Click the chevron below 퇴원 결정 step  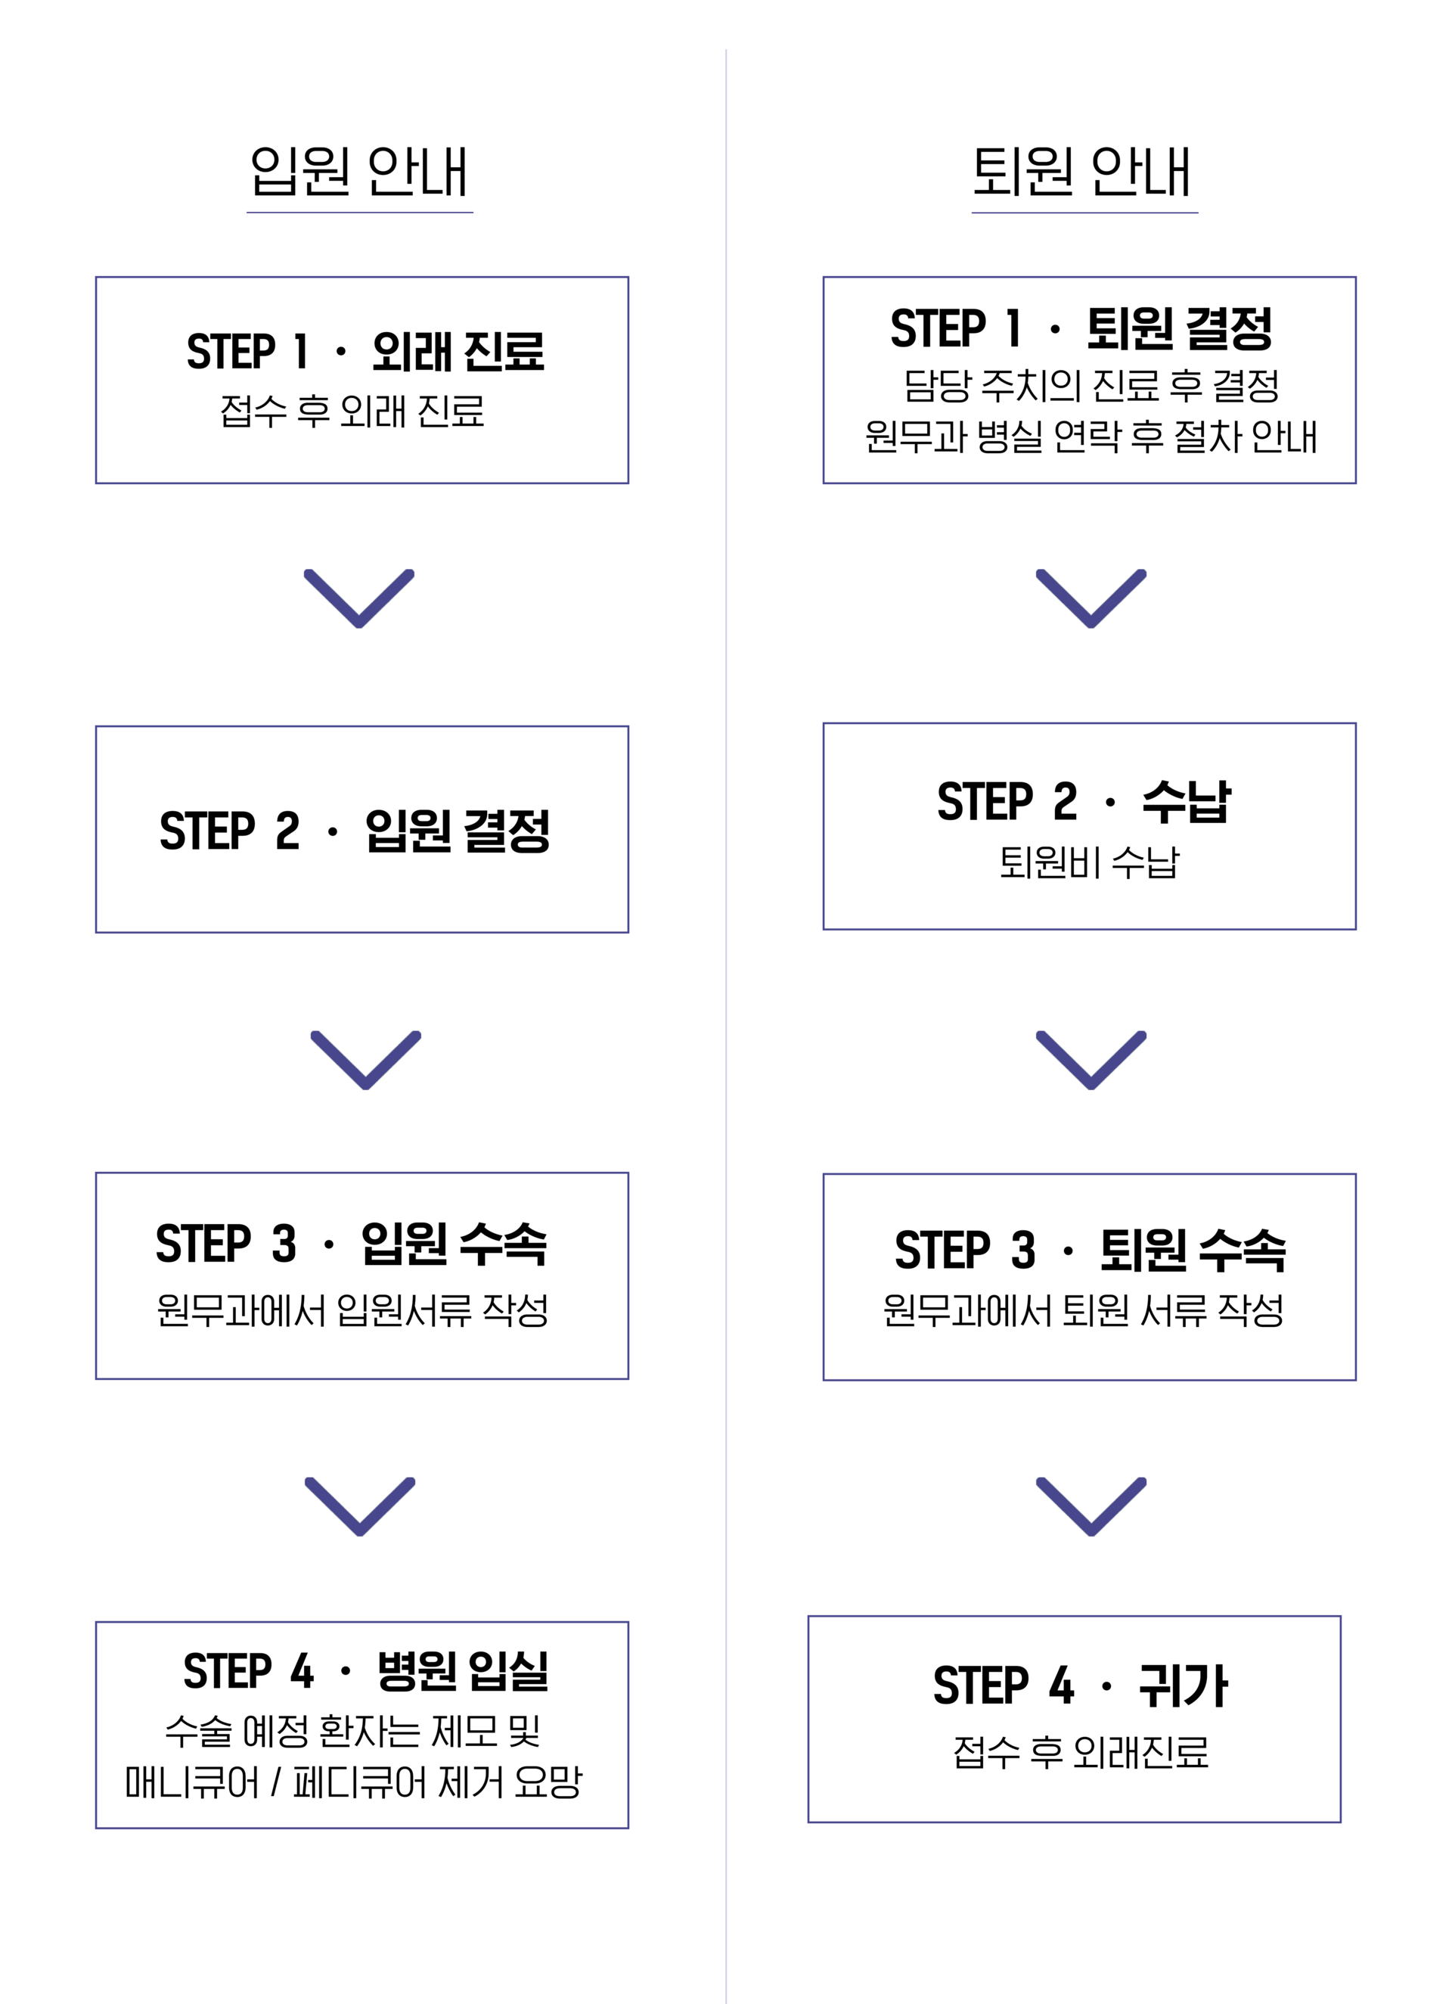tap(1091, 598)
